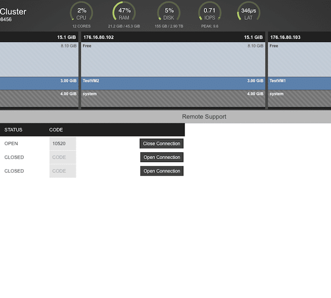Click the last Open Connection button
The height and width of the screenshot is (298, 331).
[x=162, y=171]
